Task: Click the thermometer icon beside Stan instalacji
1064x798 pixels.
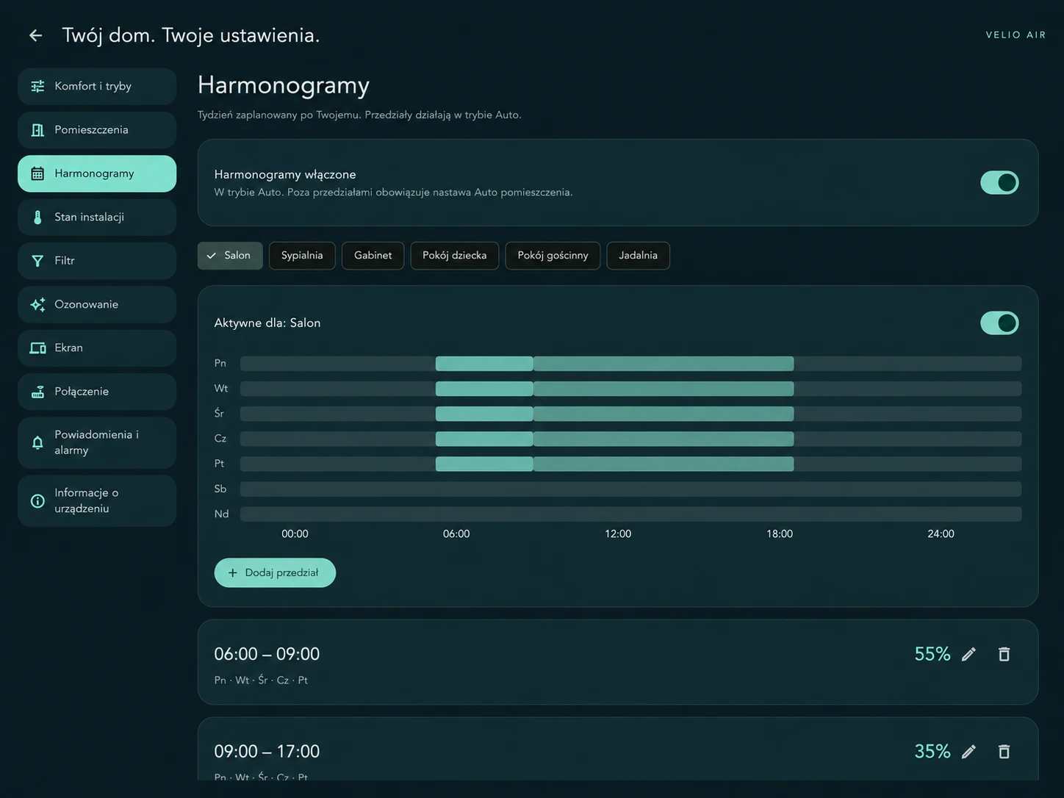Action: point(37,218)
